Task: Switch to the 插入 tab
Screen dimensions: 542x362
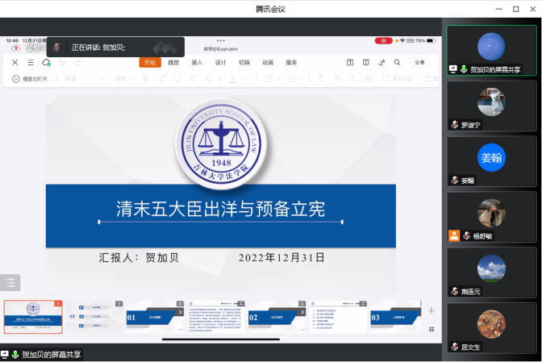Action: click(197, 63)
